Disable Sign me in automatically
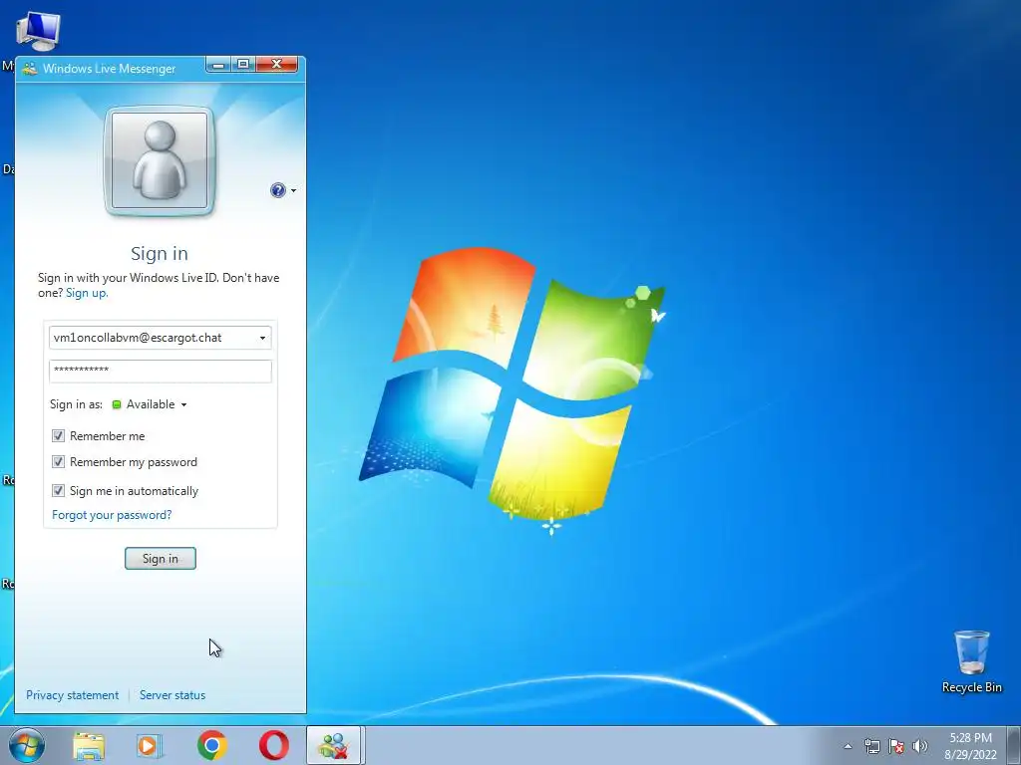Viewport: 1021px width, 765px height. click(x=58, y=490)
